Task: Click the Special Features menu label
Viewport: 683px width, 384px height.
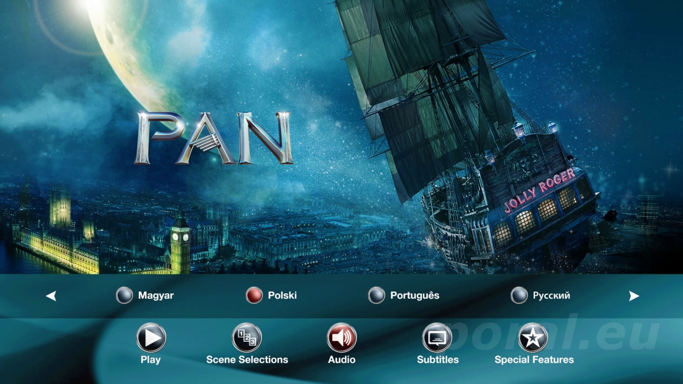Action: tap(534, 360)
